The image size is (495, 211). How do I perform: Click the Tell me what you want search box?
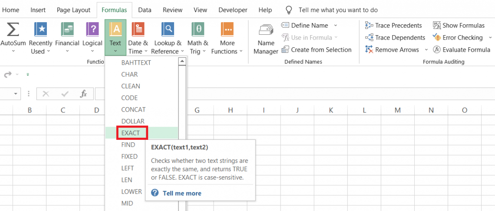(338, 10)
